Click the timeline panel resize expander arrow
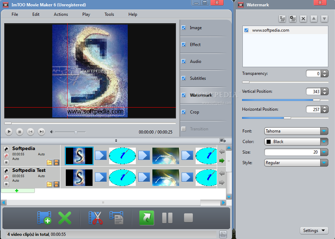The width and height of the screenshot is (335, 239). [116, 141]
